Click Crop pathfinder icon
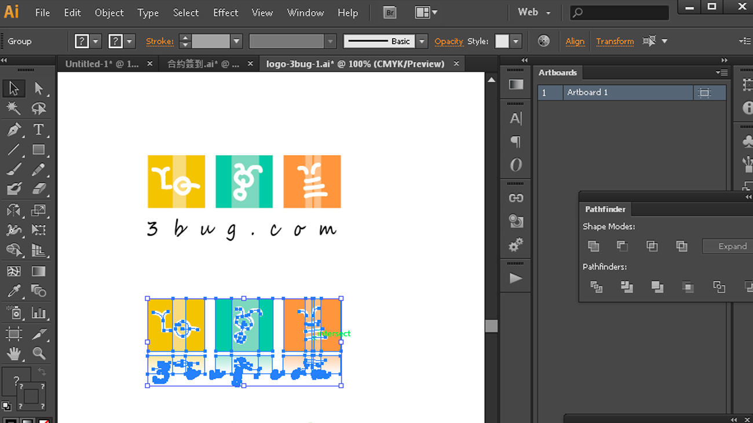753x423 pixels. pyautogui.click(x=688, y=286)
